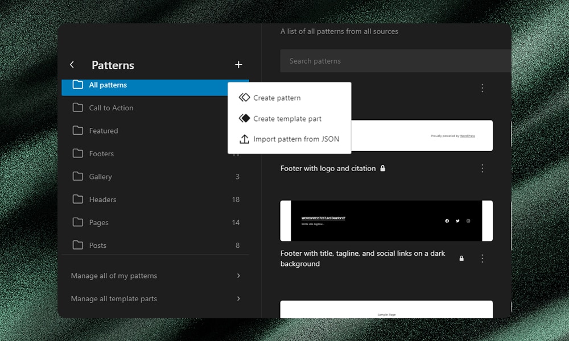Click the plus icon to add pattern
569x341 pixels.
238,65
